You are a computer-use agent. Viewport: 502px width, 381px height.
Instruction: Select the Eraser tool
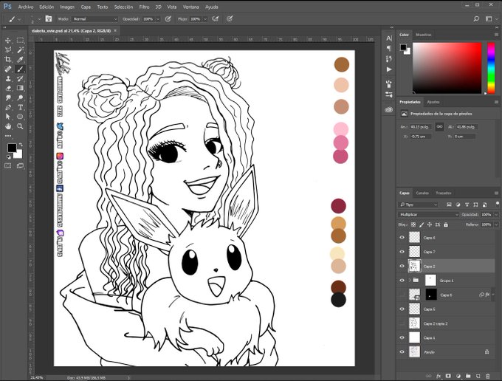tap(8, 88)
